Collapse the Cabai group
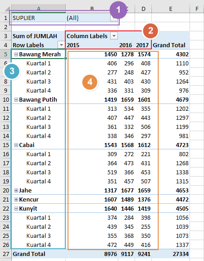The image size is (204, 261). [x=16, y=145]
